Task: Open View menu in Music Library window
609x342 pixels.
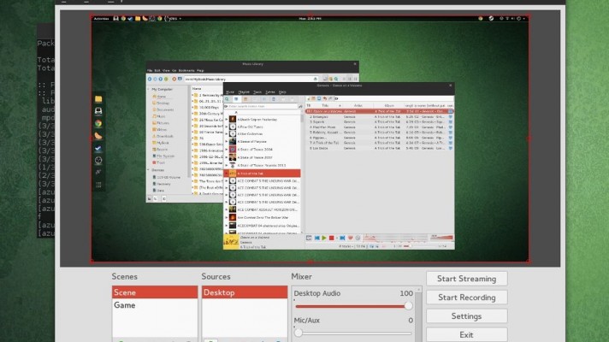Action: tap(166, 71)
